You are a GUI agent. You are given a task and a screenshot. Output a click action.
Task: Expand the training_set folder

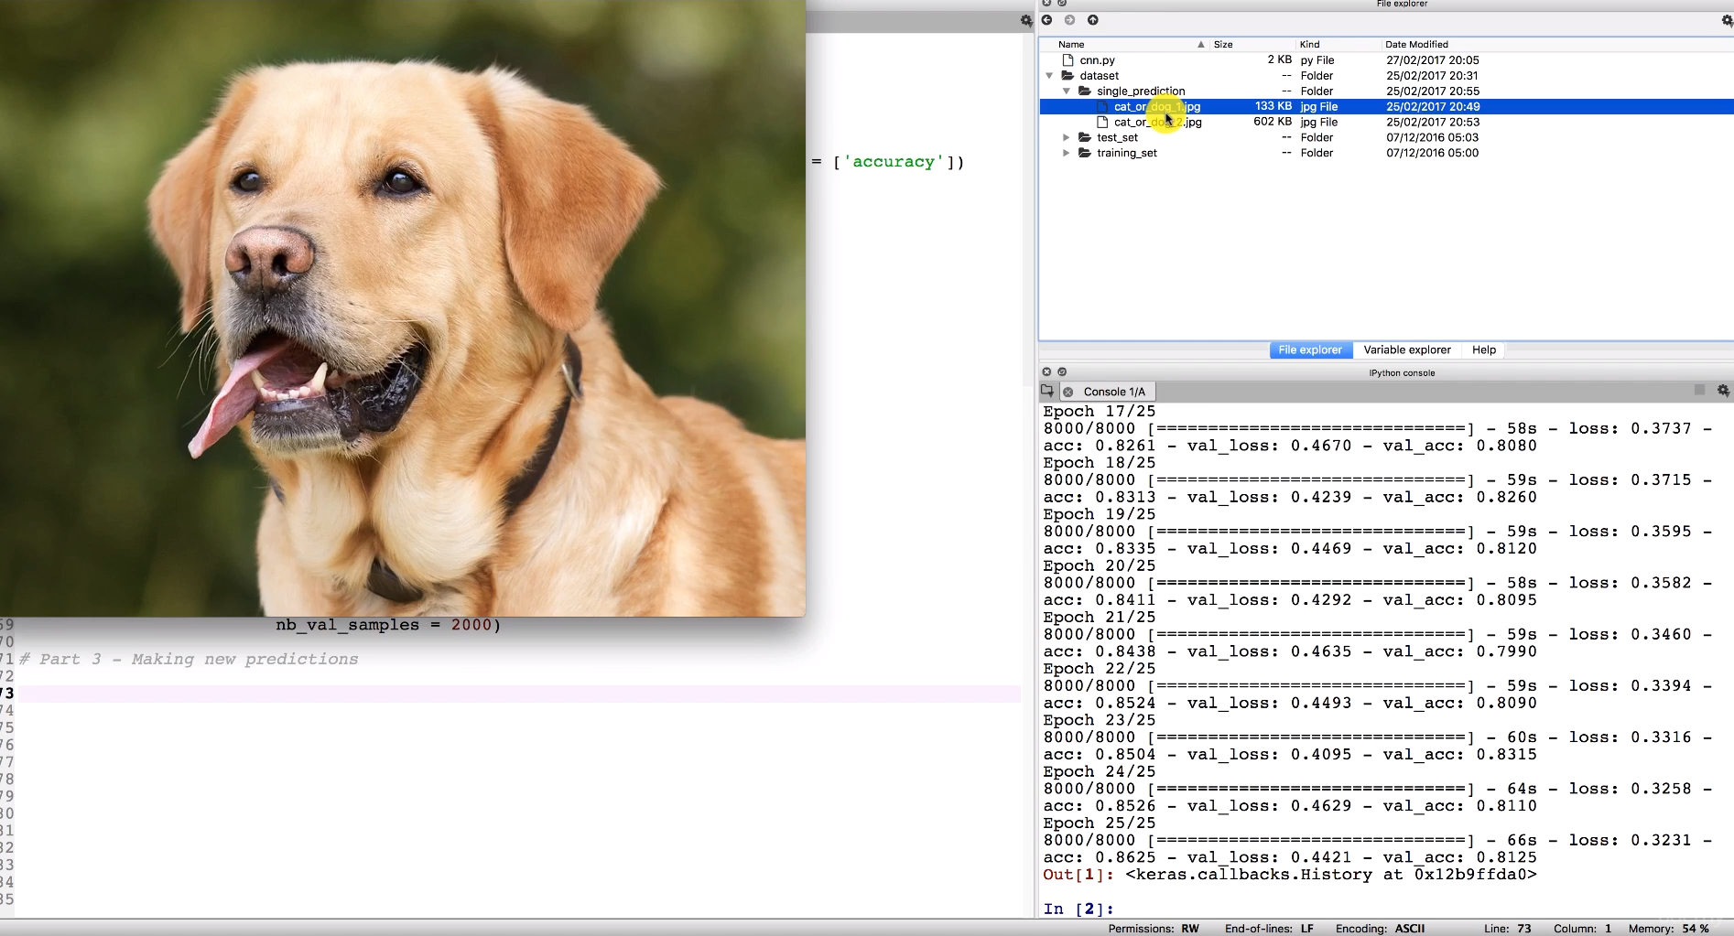pyautogui.click(x=1067, y=154)
